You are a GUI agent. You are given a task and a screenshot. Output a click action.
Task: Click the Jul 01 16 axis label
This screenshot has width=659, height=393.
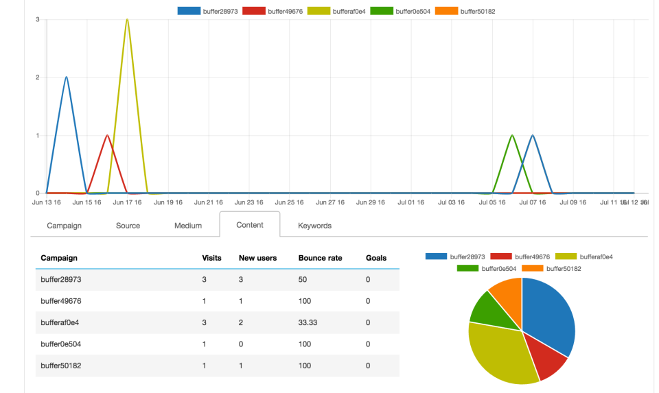(x=411, y=202)
